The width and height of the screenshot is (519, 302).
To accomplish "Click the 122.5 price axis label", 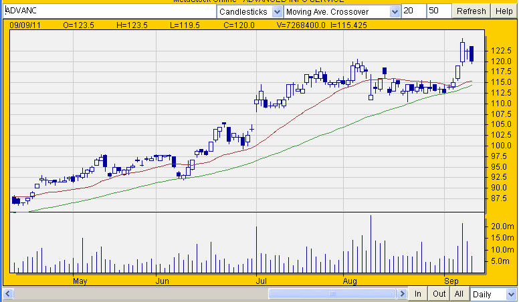I will [x=501, y=51].
